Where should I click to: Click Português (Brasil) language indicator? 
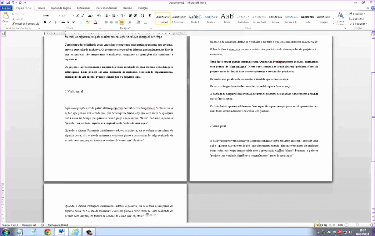pyautogui.click(x=58, y=225)
